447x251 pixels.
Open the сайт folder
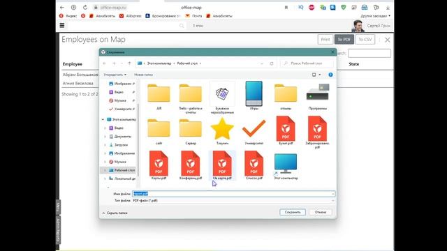[x=159, y=132]
